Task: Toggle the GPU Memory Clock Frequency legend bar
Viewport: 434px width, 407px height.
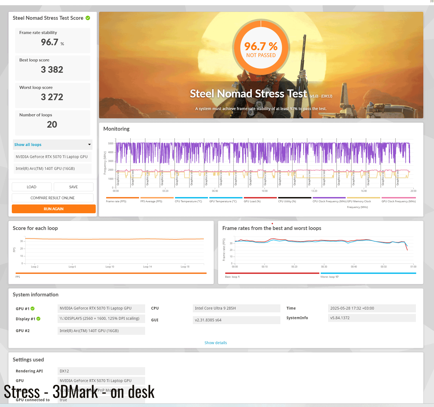Action: click(363, 198)
